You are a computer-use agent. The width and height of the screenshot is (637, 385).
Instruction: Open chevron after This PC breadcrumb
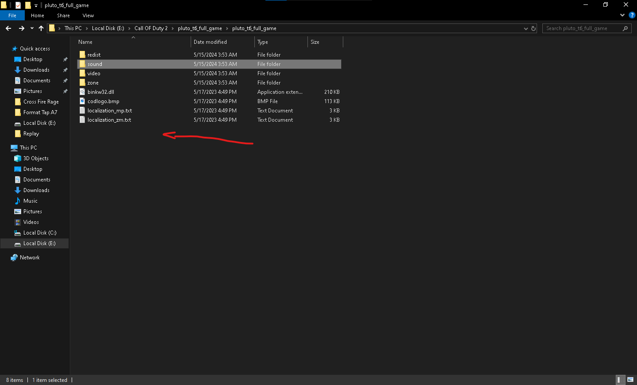[87, 28]
